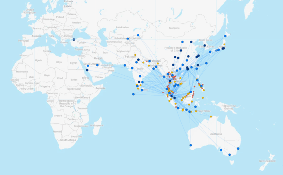The width and height of the screenshot is (283, 175).
Task: Select the blue Kota Kinabalu marker on Borneo
Action: click(191, 92)
